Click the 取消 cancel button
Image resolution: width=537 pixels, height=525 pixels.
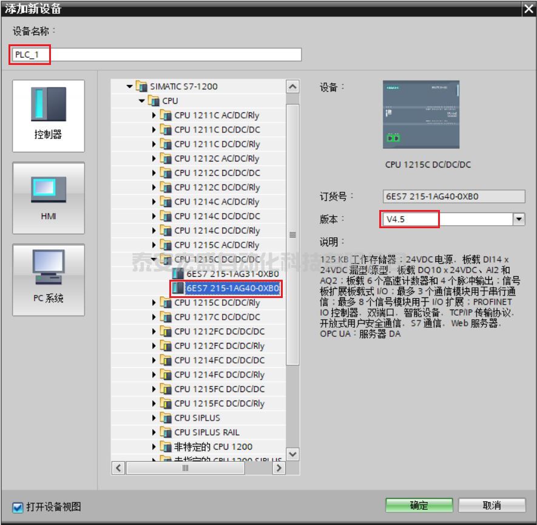click(x=494, y=505)
